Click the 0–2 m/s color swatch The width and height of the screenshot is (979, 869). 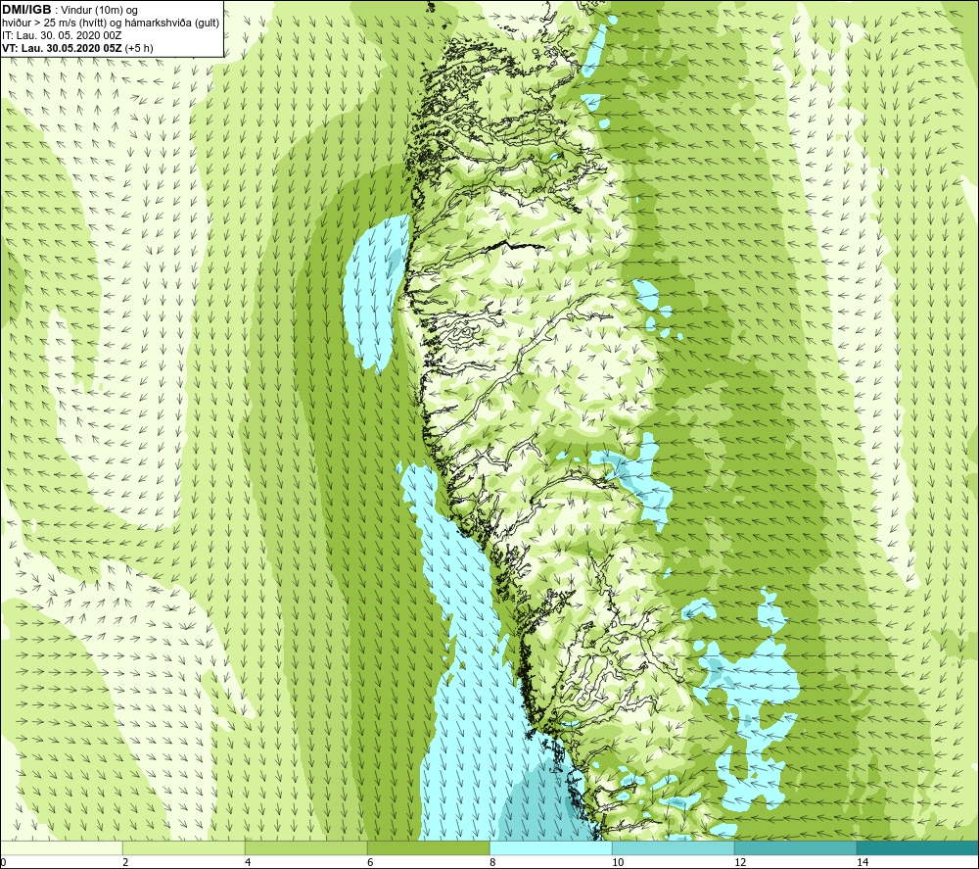(61, 847)
